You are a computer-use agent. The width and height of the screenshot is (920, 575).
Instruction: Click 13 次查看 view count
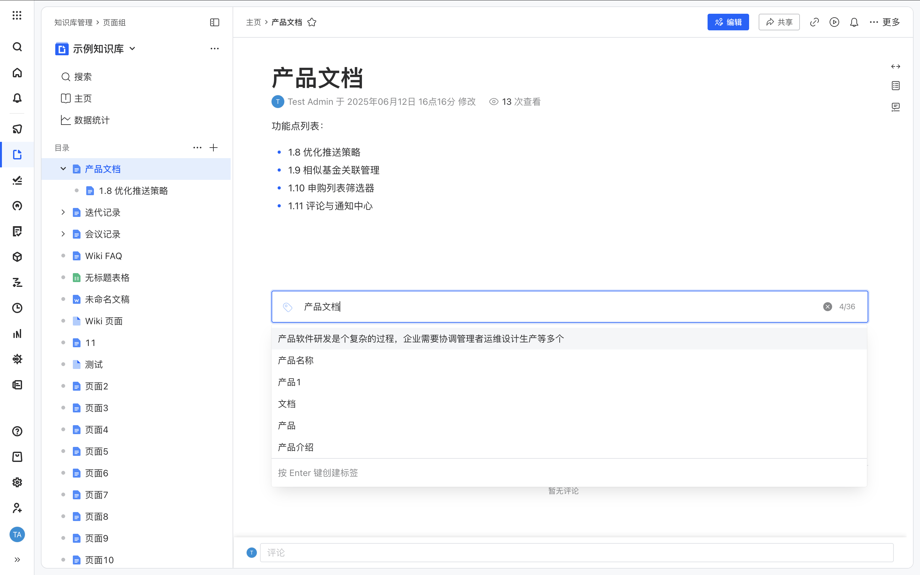tap(514, 102)
